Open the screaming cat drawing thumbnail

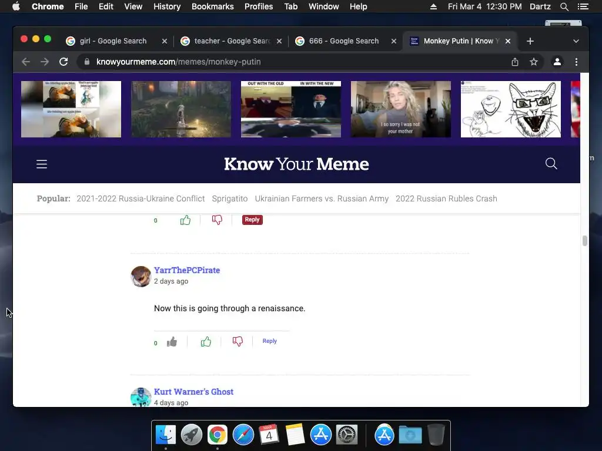pos(511,109)
